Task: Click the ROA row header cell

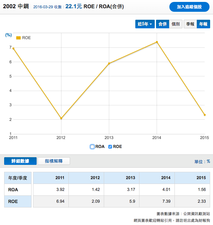Action: tap(18, 190)
